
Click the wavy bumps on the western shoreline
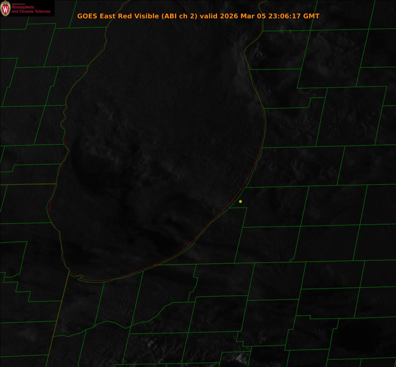64,121
